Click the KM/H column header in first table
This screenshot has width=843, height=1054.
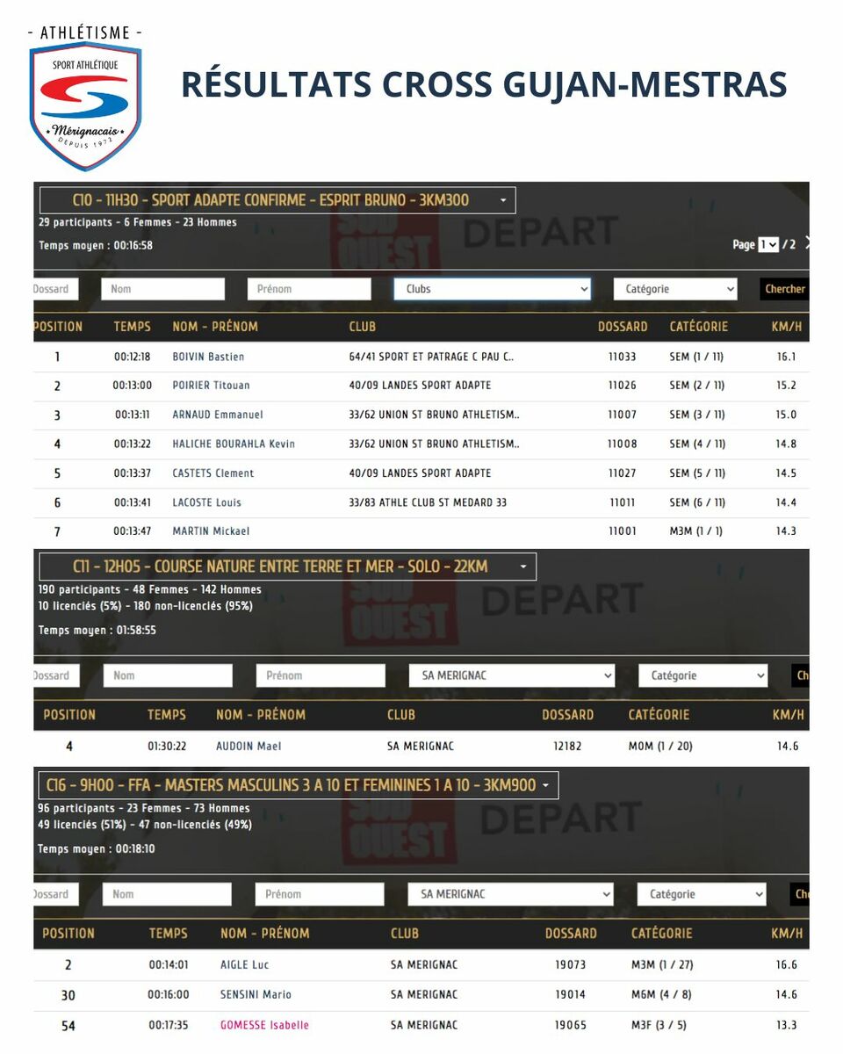785,327
